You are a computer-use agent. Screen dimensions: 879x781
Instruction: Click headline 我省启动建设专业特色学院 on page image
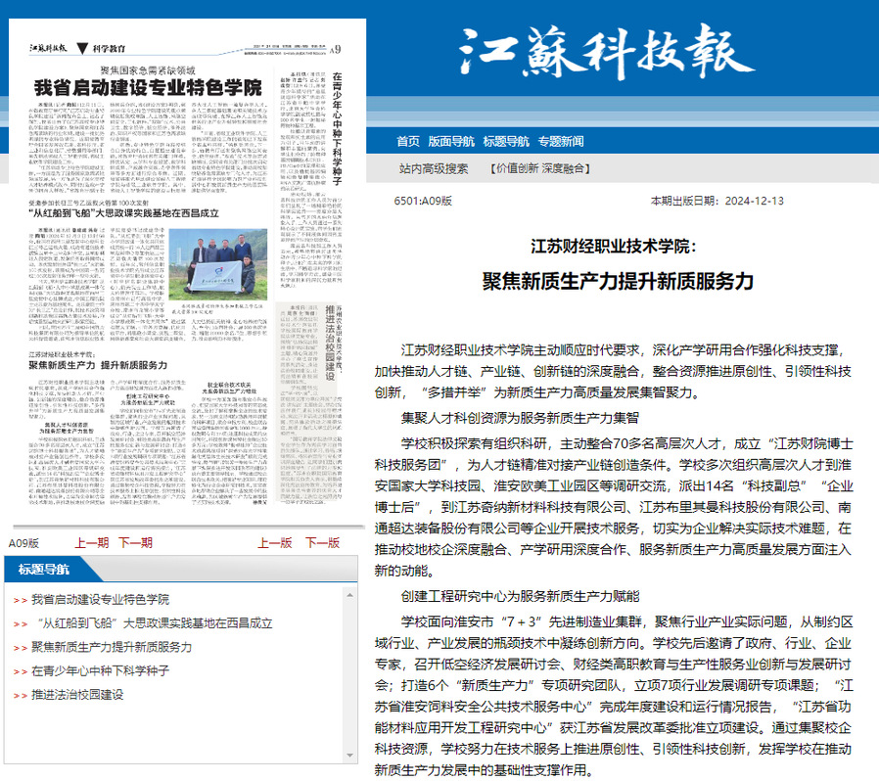(x=148, y=87)
